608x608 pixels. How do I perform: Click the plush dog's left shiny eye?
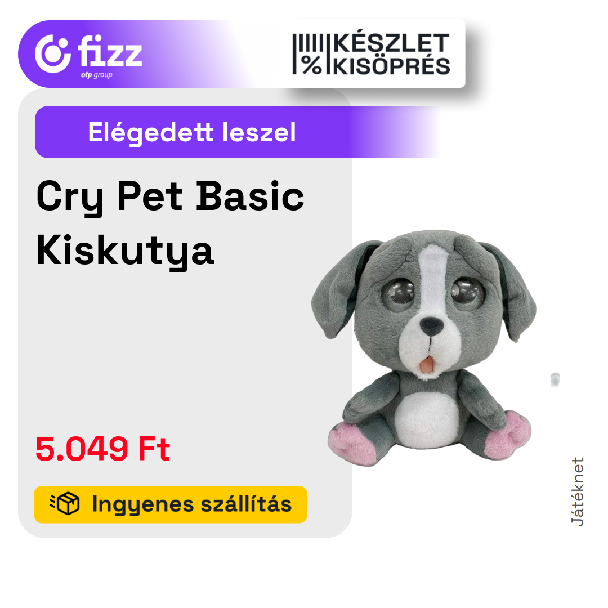tap(399, 294)
